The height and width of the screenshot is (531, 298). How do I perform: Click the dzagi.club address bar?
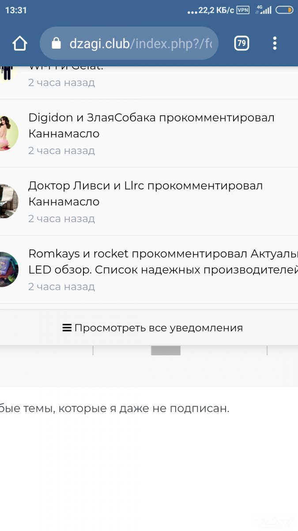[x=129, y=43]
